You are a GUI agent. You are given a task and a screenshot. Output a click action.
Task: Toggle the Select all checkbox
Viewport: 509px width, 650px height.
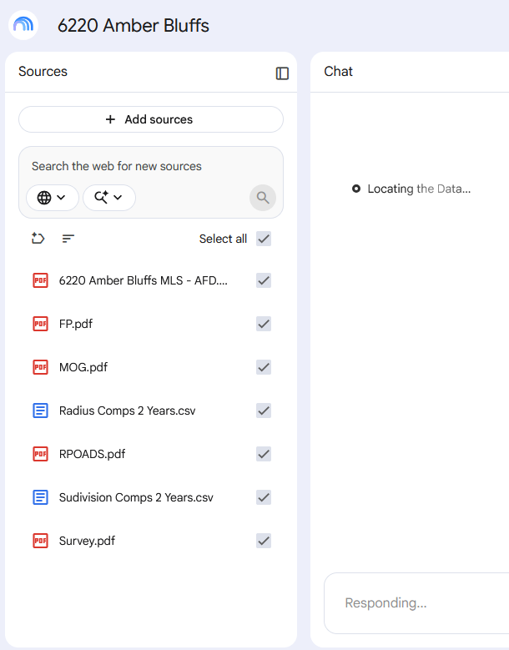pos(264,239)
